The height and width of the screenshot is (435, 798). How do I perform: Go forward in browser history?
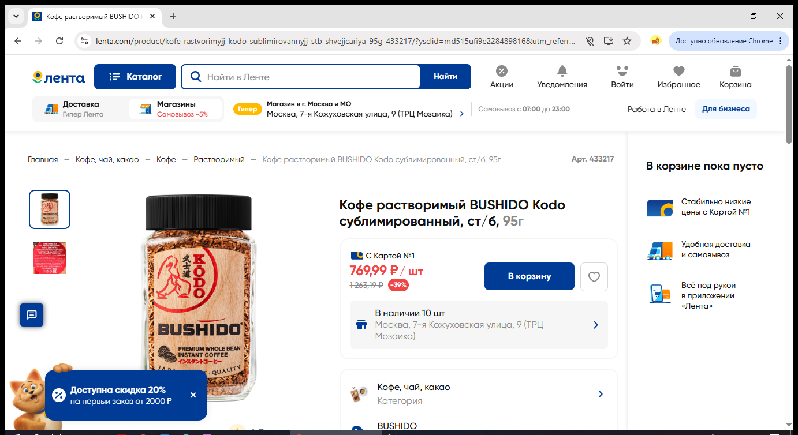tap(39, 41)
